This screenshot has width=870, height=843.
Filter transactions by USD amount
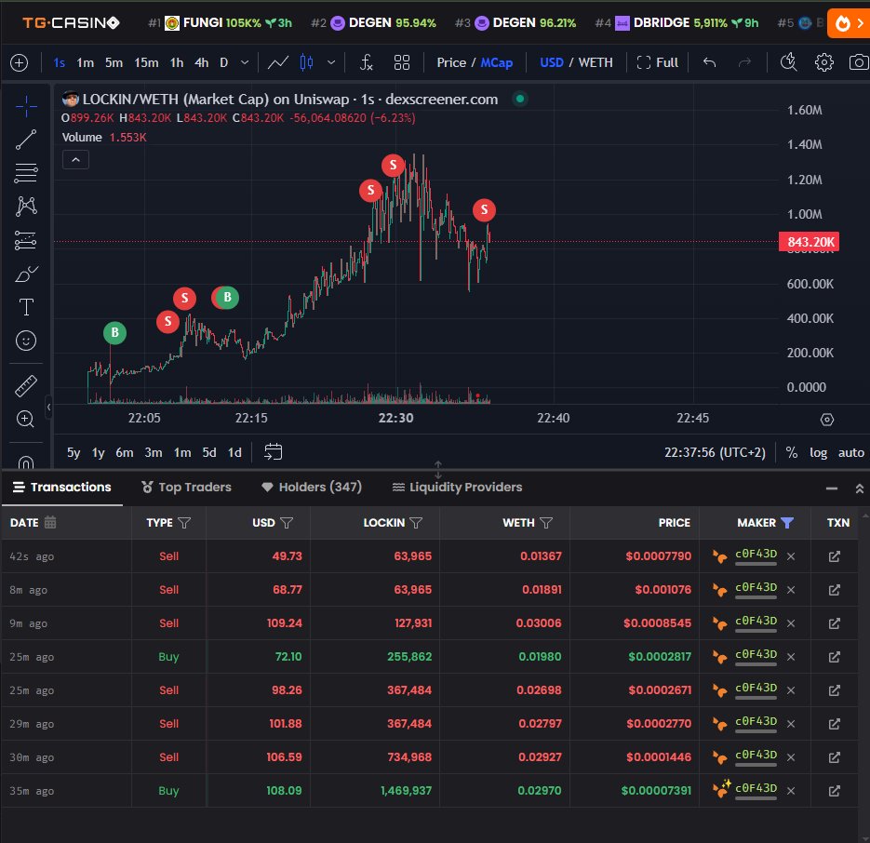click(287, 523)
